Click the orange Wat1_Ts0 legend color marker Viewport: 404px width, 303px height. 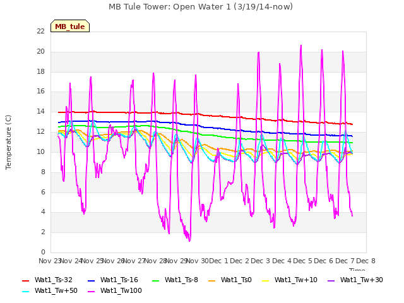[x=212, y=280]
